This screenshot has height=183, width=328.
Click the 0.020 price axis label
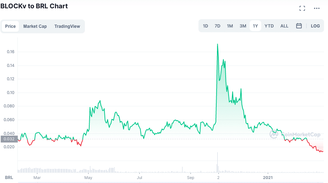point(9,147)
